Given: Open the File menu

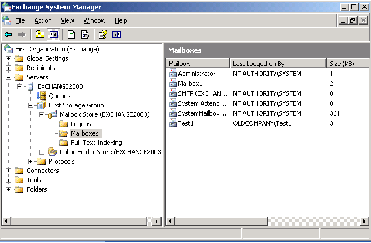Looking at the screenshot, I should tap(20, 20).
